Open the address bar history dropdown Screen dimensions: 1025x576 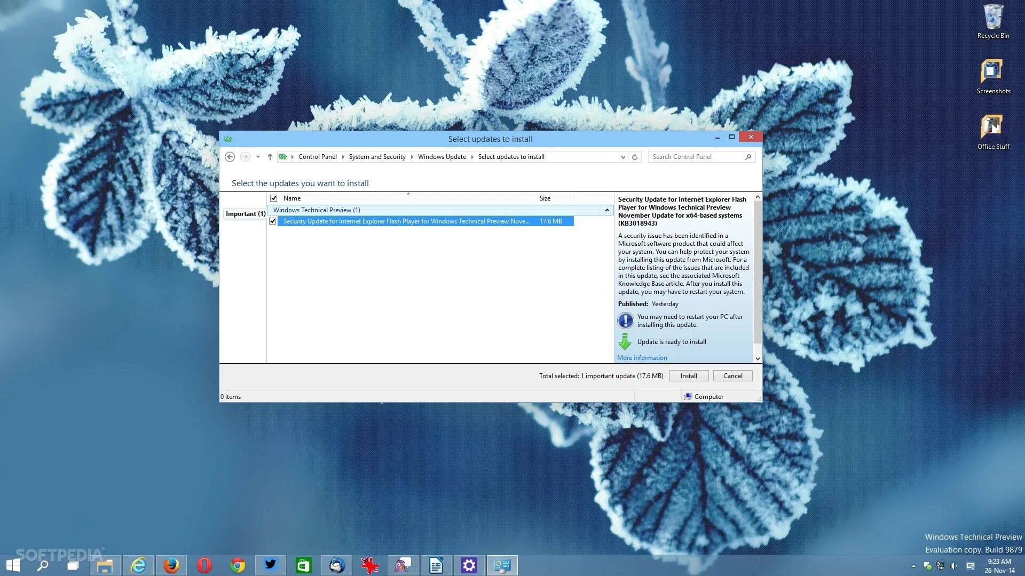point(623,157)
